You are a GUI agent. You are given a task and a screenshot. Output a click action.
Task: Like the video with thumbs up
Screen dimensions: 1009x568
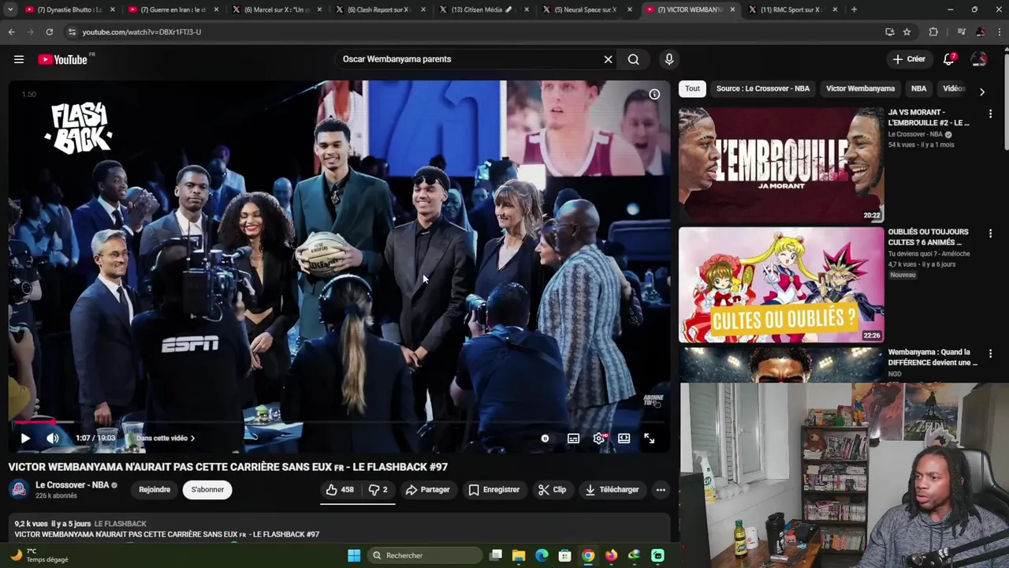pyautogui.click(x=341, y=490)
